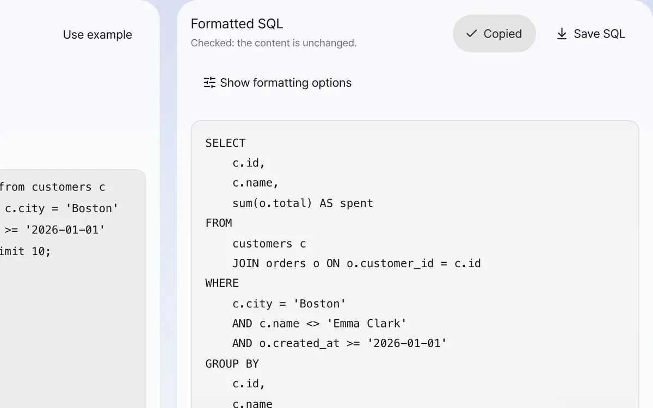
Task: Load sample query with Use example
Action: tap(97, 35)
